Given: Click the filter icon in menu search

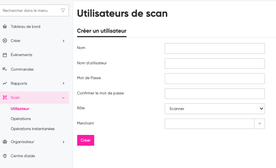Looking at the screenshot, I should pyautogui.click(x=63, y=10).
